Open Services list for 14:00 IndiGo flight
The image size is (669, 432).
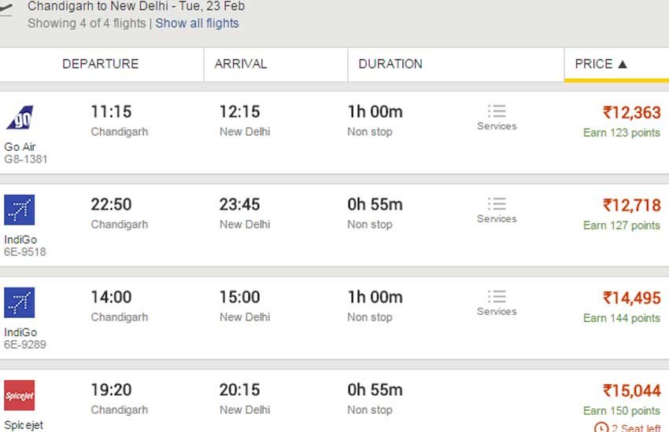(x=497, y=303)
